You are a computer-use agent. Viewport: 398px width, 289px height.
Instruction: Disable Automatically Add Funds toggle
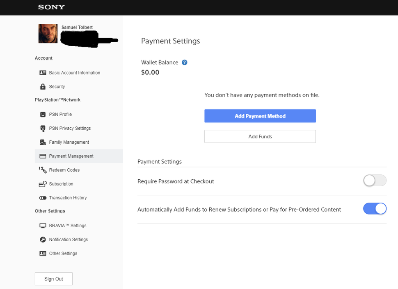375,209
